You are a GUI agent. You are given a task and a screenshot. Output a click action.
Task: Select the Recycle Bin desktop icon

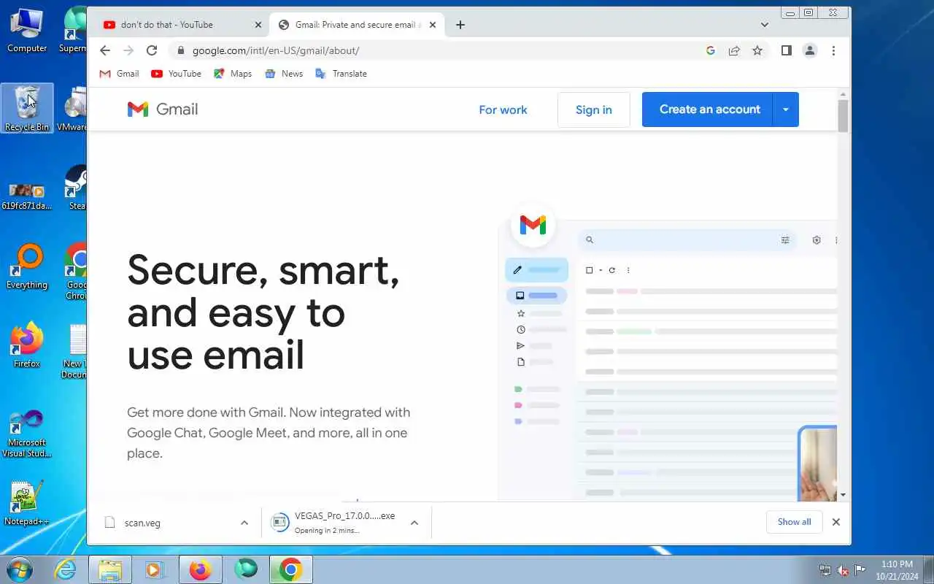(27, 108)
